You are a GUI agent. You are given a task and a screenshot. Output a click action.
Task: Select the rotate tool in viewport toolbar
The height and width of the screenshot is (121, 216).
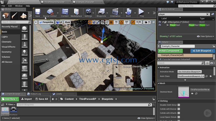[94, 22]
